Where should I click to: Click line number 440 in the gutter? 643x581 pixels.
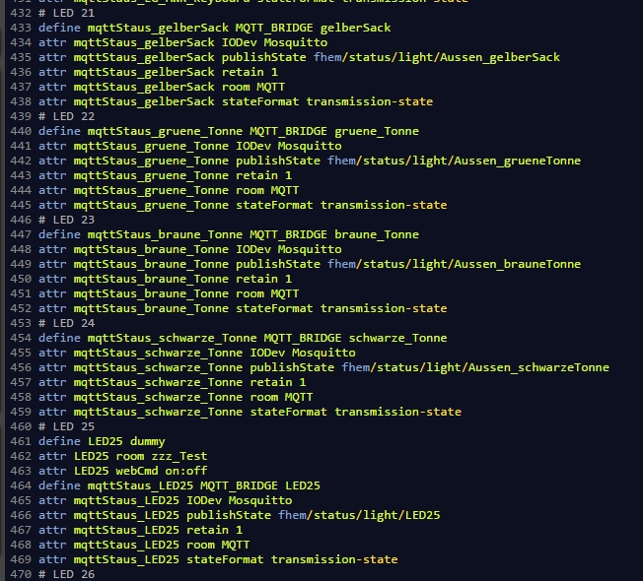pyautogui.click(x=19, y=131)
